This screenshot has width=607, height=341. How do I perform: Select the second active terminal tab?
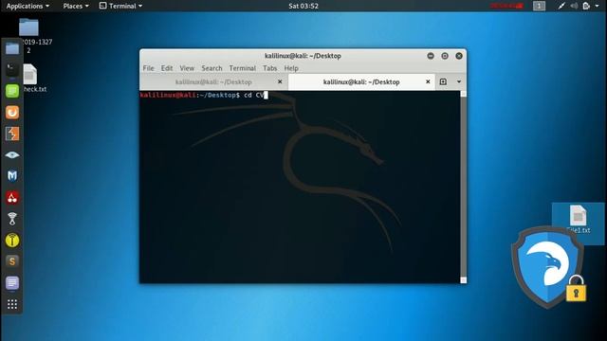(361, 82)
